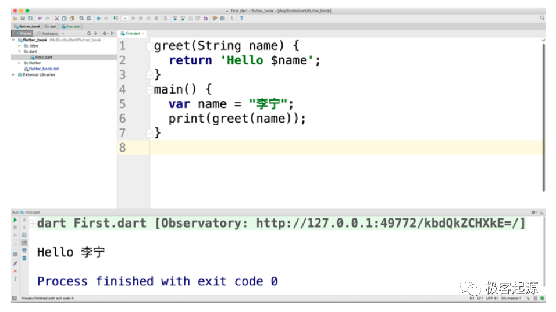Navigate Forward using grey arrow icon
The height and width of the screenshot is (312, 556).
(x=106, y=19)
